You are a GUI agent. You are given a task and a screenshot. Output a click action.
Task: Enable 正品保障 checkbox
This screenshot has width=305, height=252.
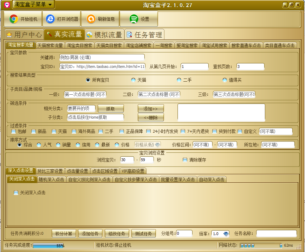click(122, 132)
